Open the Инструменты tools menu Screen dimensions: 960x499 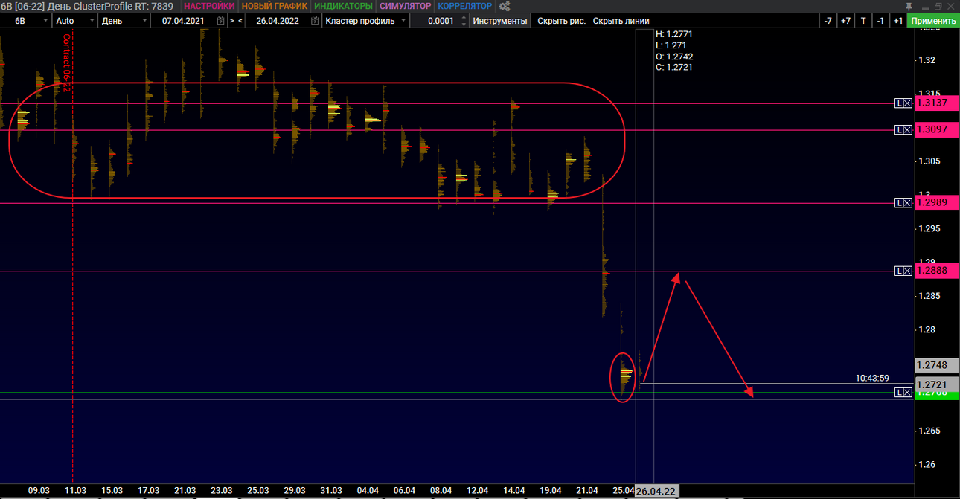500,21
